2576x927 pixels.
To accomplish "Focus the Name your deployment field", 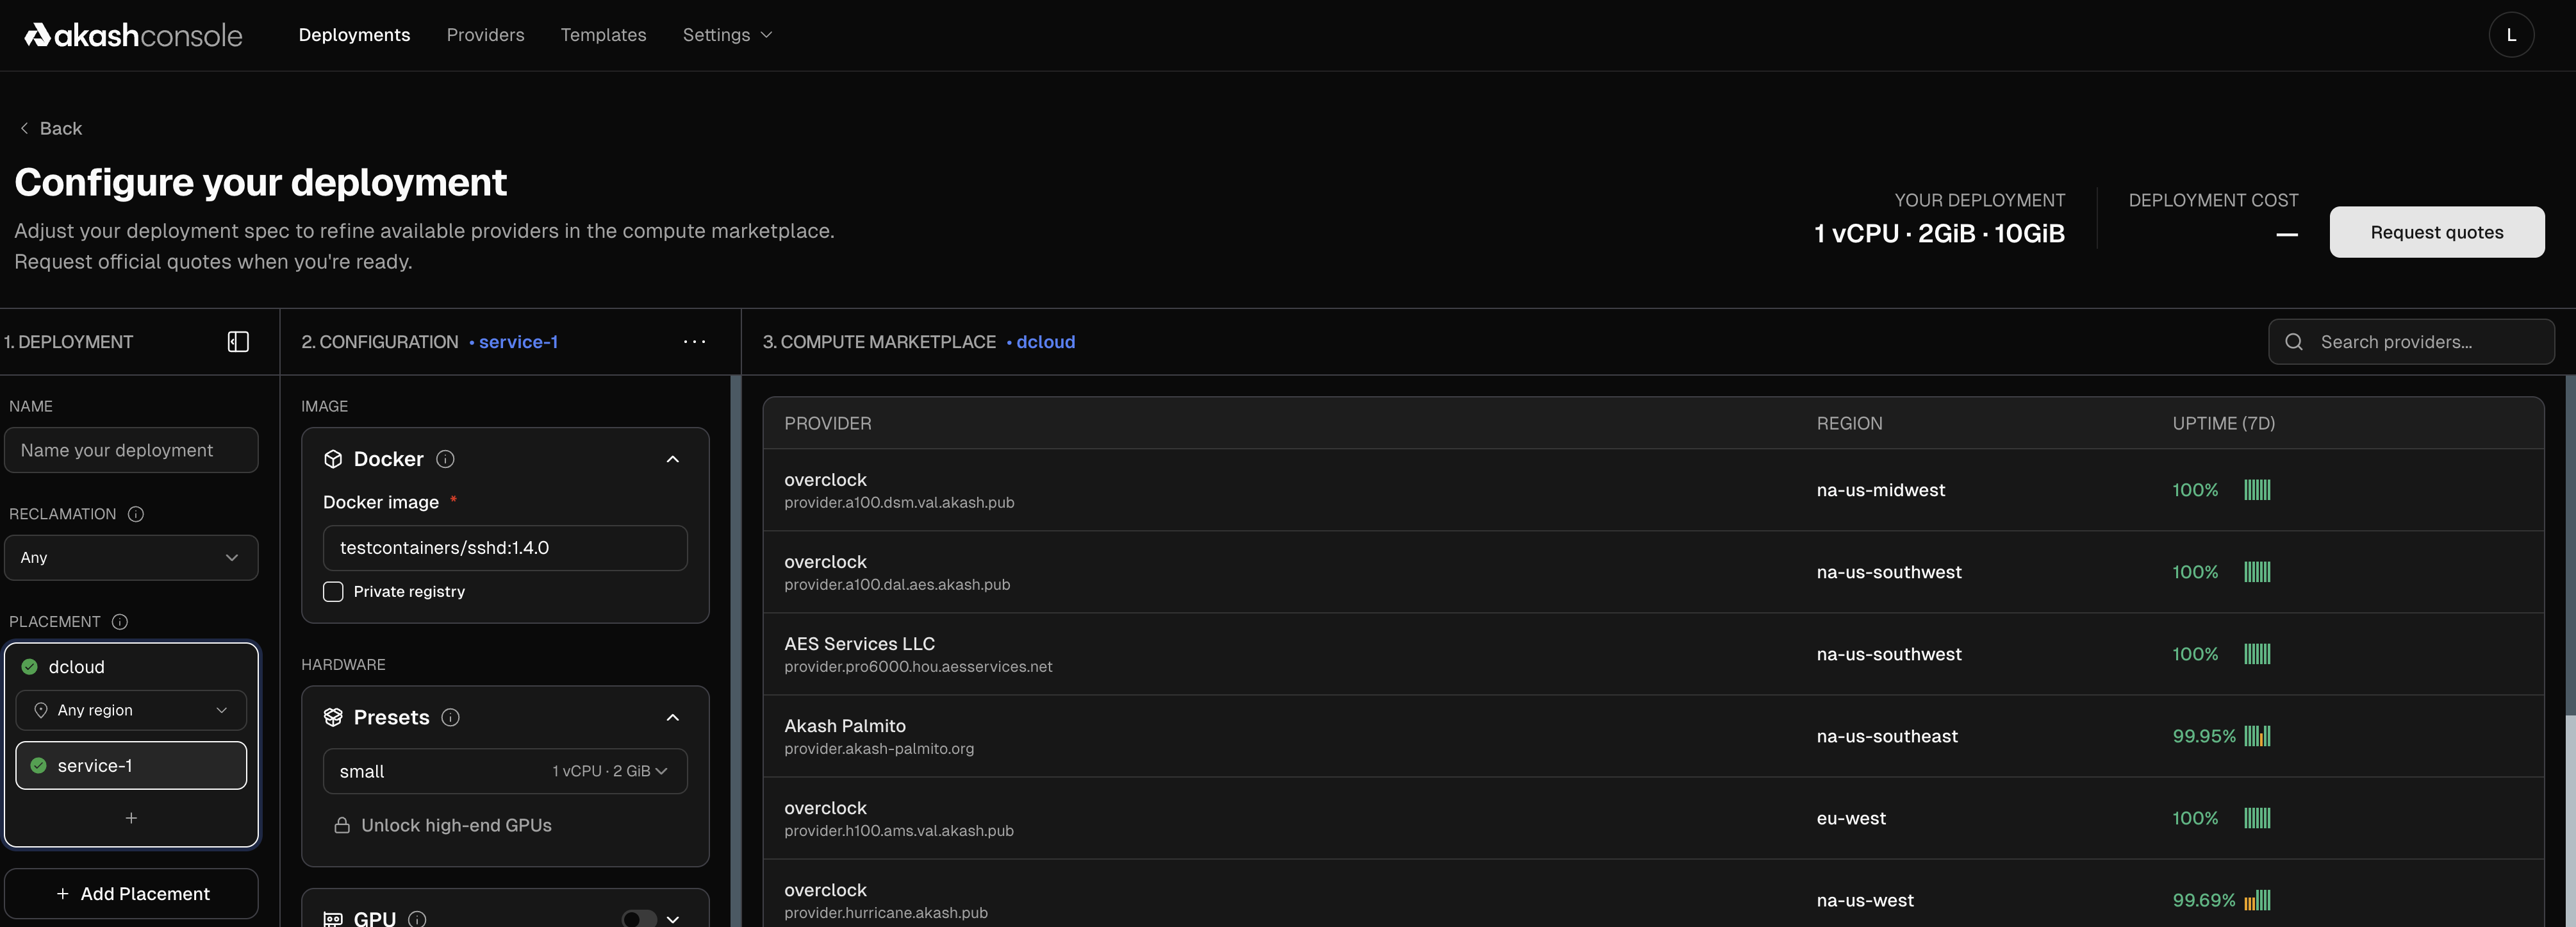I will click(131, 450).
